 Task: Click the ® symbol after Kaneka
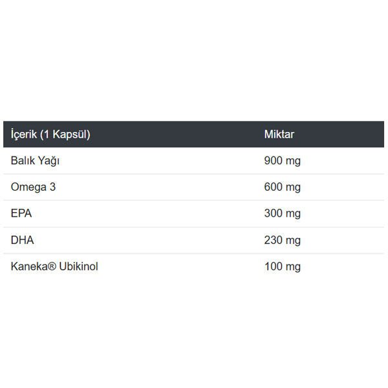(50, 266)
